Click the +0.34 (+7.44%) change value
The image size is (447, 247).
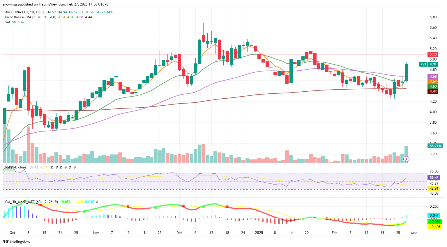pyautogui.click(x=102, y=12)
